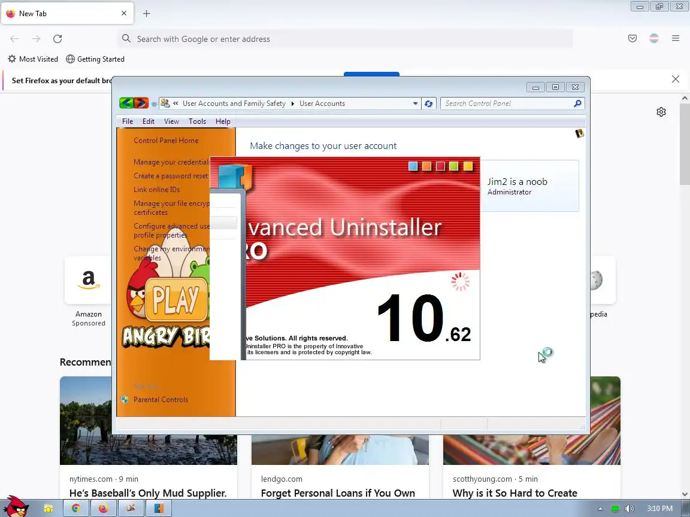Open new tab with plus button
Viewport: 690px width, 517px height.
[147, 14]
